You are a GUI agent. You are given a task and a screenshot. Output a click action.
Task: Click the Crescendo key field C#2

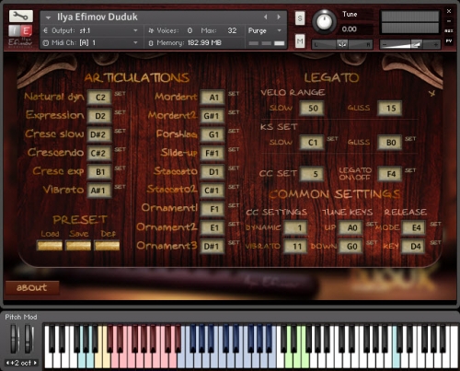coord(99,153)
